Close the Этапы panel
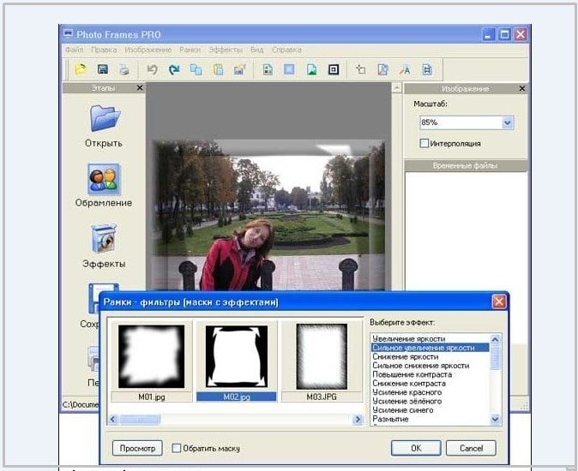 point(140,88)
